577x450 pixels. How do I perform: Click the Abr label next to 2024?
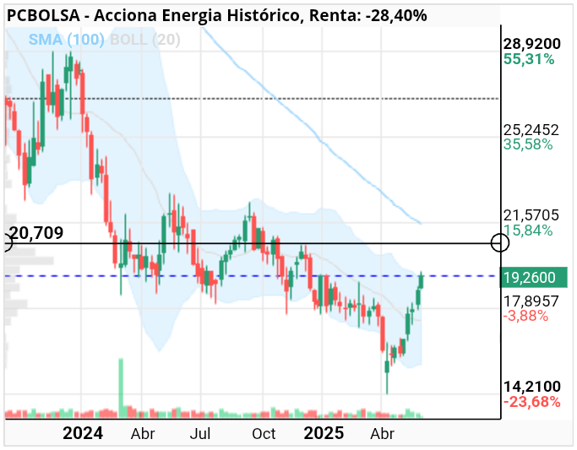coord(143,434)
